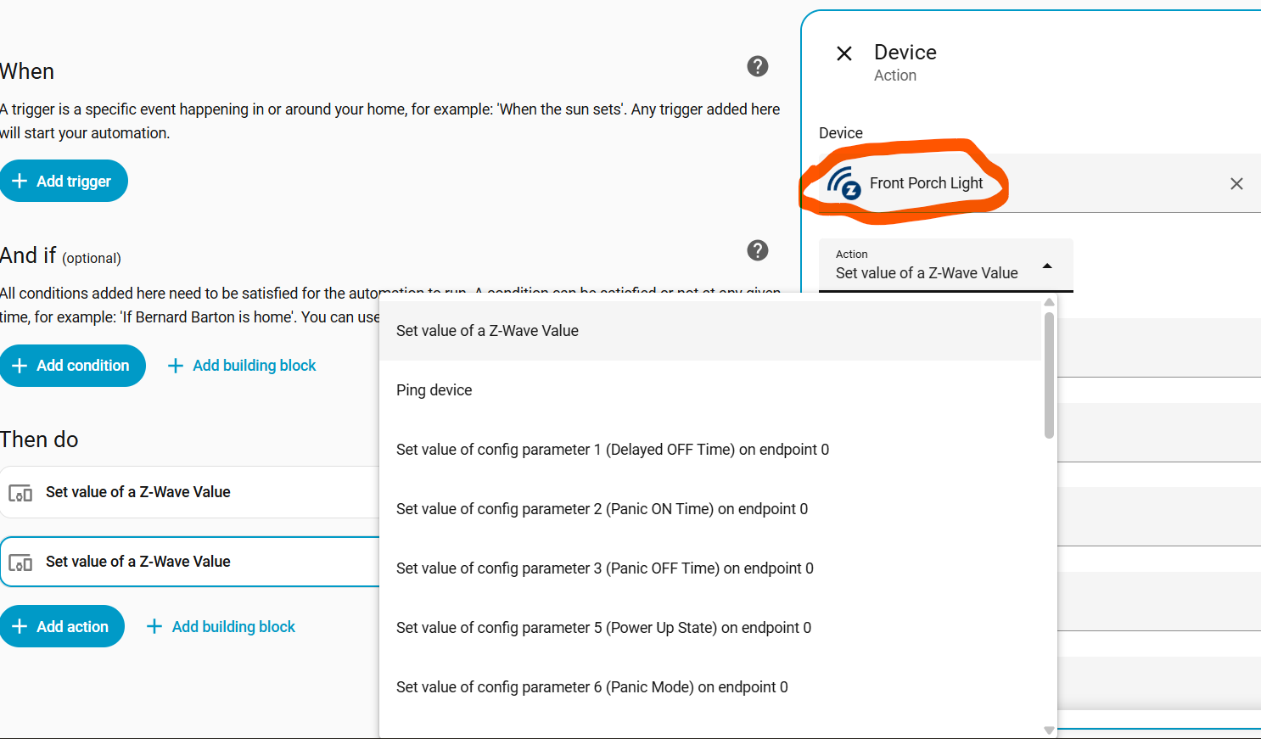1261x739 pixels.
Task: Click the Add action button
Action: (62, 626)
